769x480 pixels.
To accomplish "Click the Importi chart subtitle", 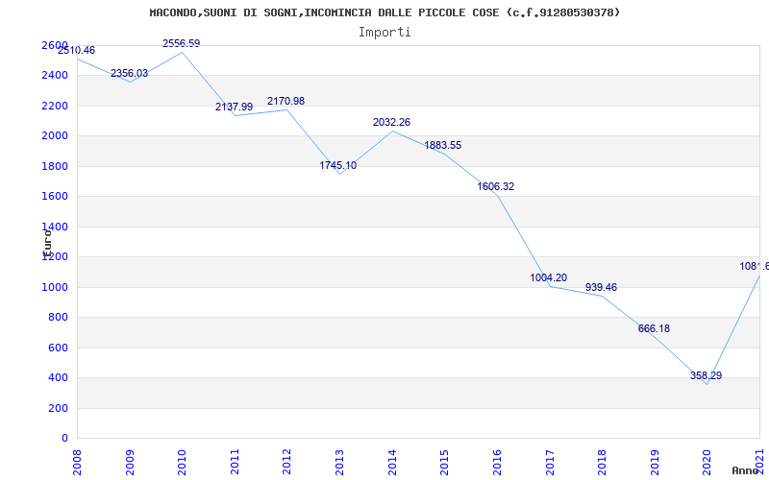I will [x=384, y=33].
